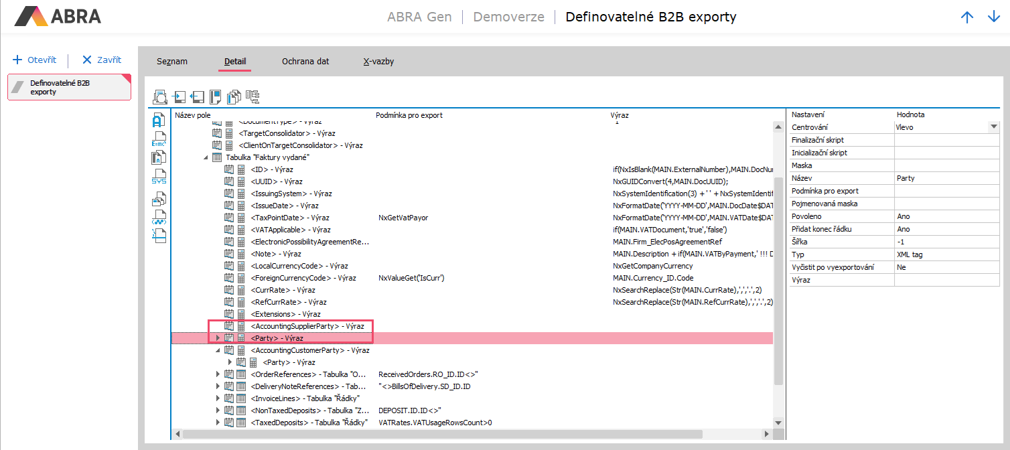
Task: Switch to the Seznam tab
Action: coord(172,62)
